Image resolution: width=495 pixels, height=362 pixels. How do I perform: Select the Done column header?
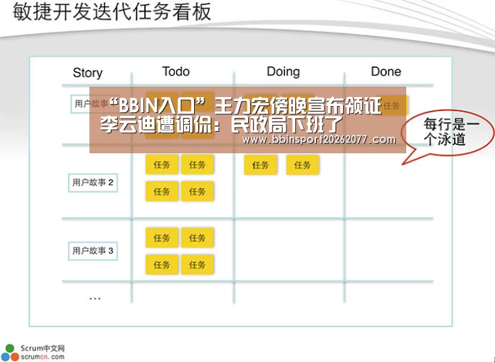tap(385, 71)
